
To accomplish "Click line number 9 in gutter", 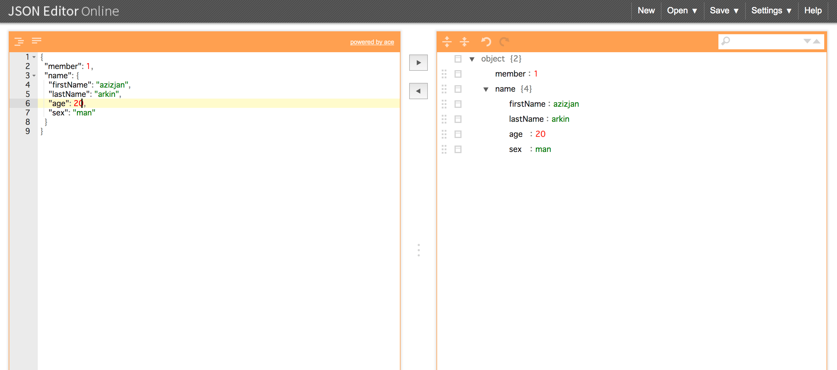I will 28,131.
